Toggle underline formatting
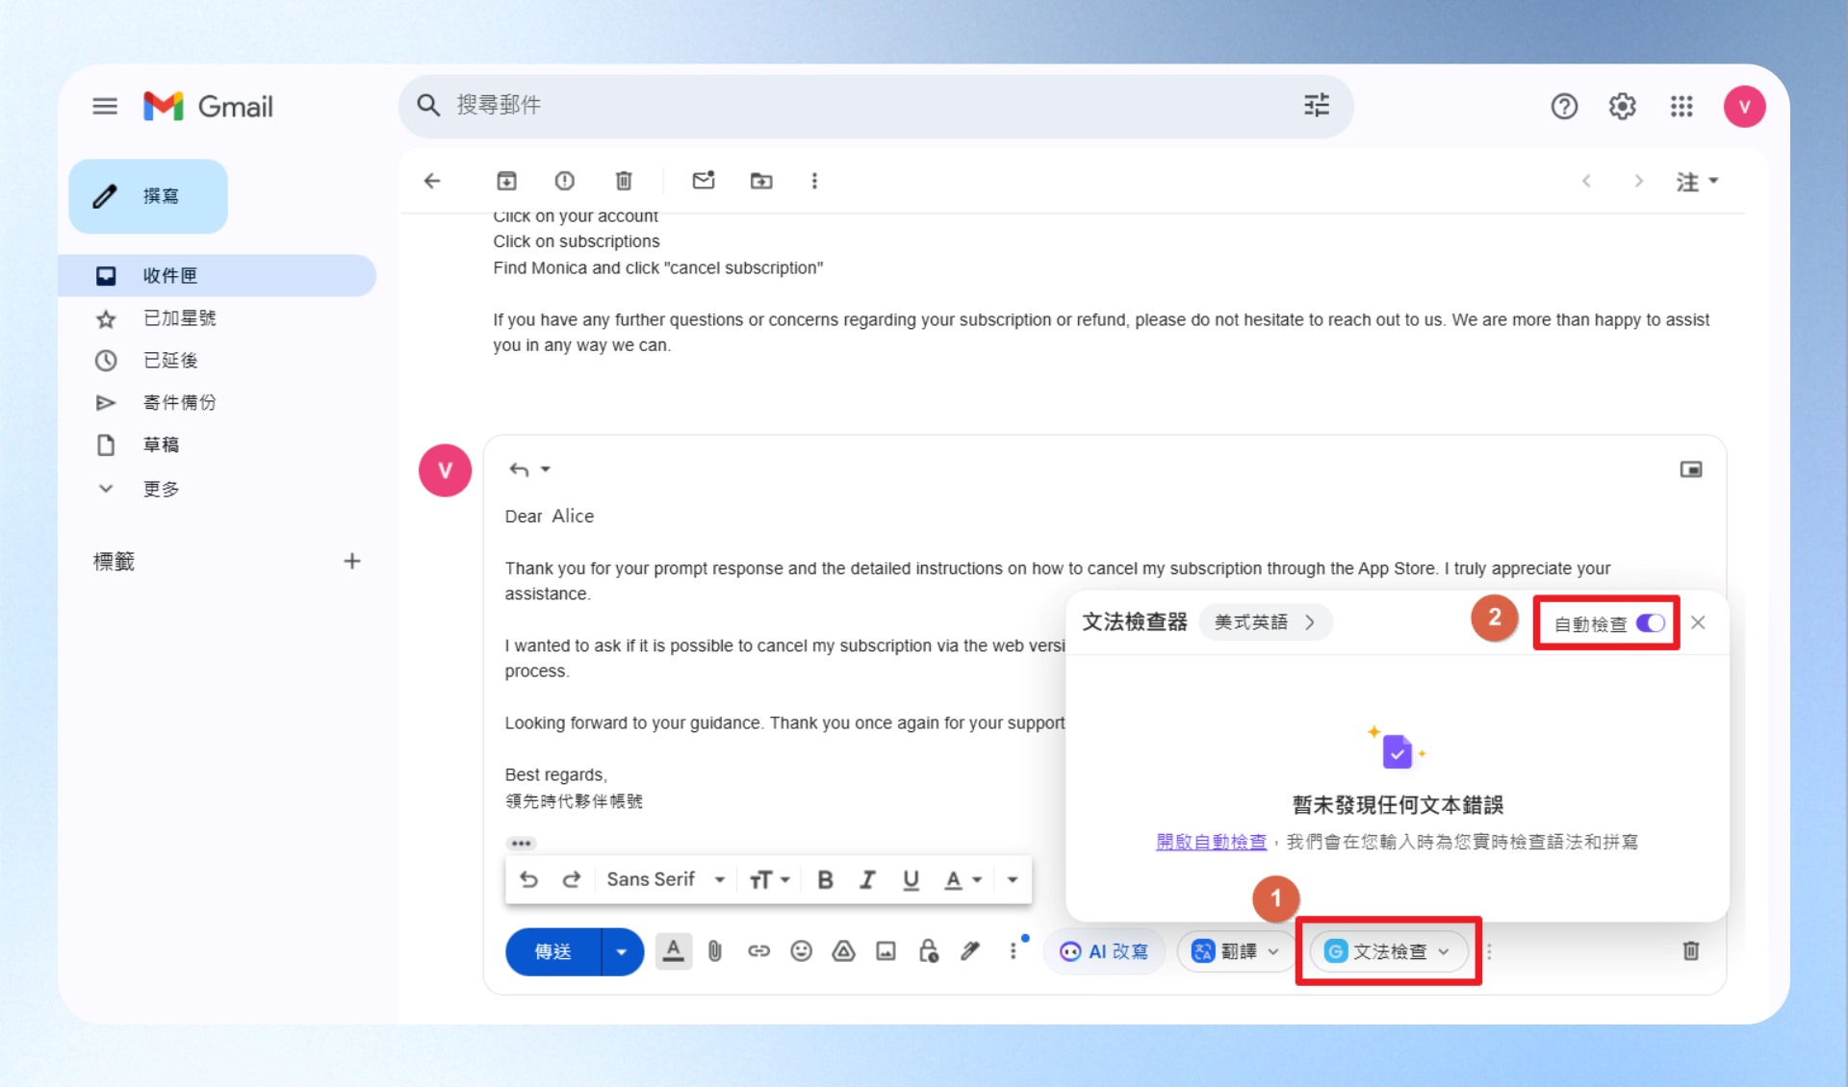 (911, 879)
